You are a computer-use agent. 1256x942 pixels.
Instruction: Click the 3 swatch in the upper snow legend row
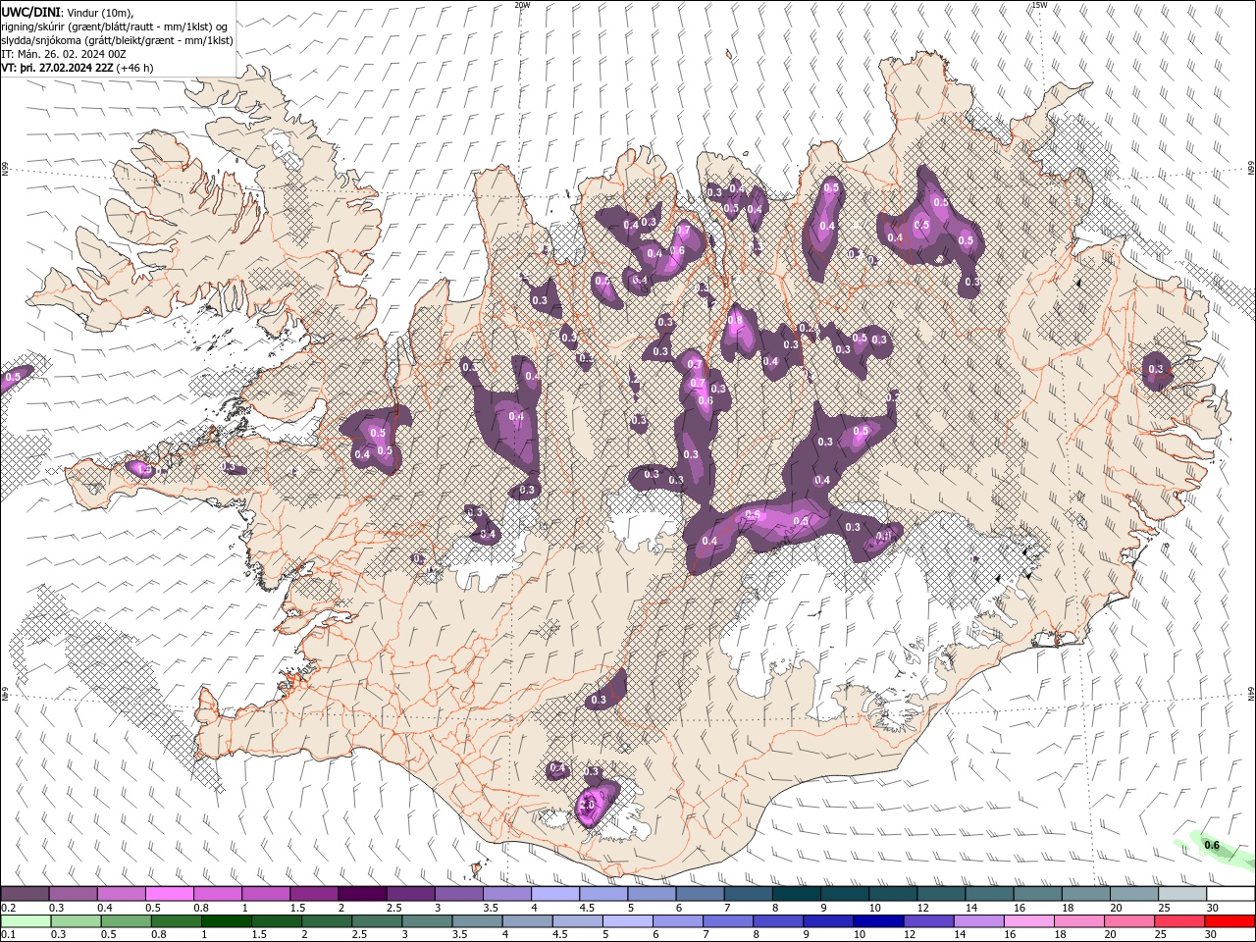458,894
